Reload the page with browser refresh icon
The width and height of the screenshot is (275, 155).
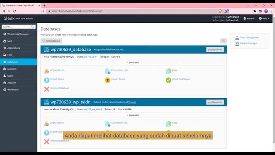pyautogui.click(x=15, y=11)
